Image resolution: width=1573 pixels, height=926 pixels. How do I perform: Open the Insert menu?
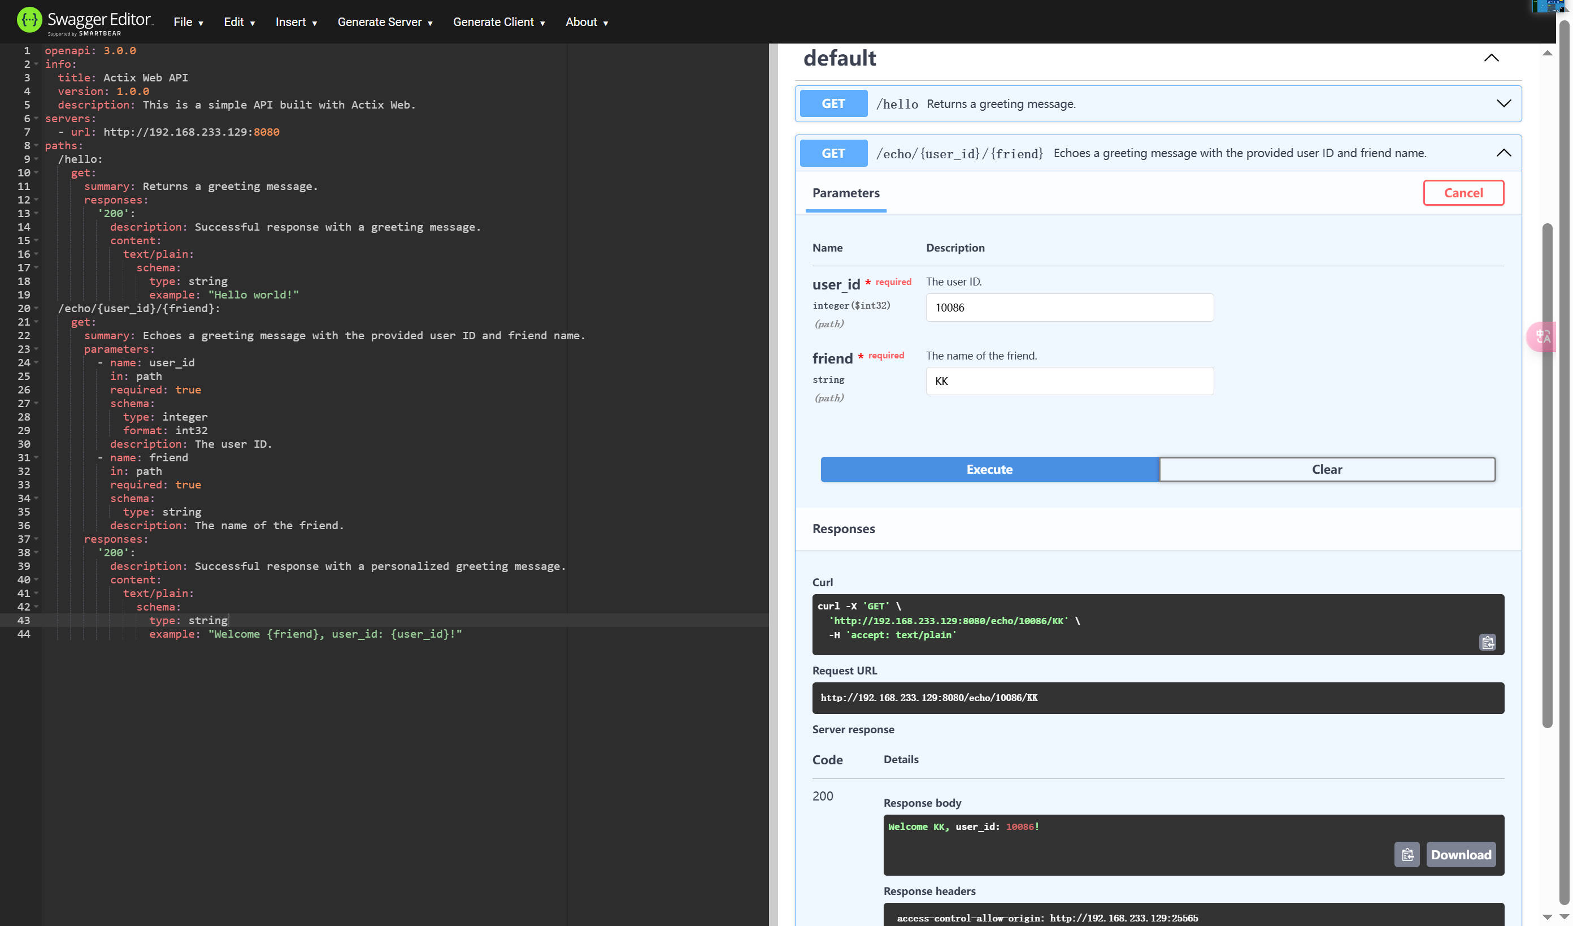click(x=296, y=23)
